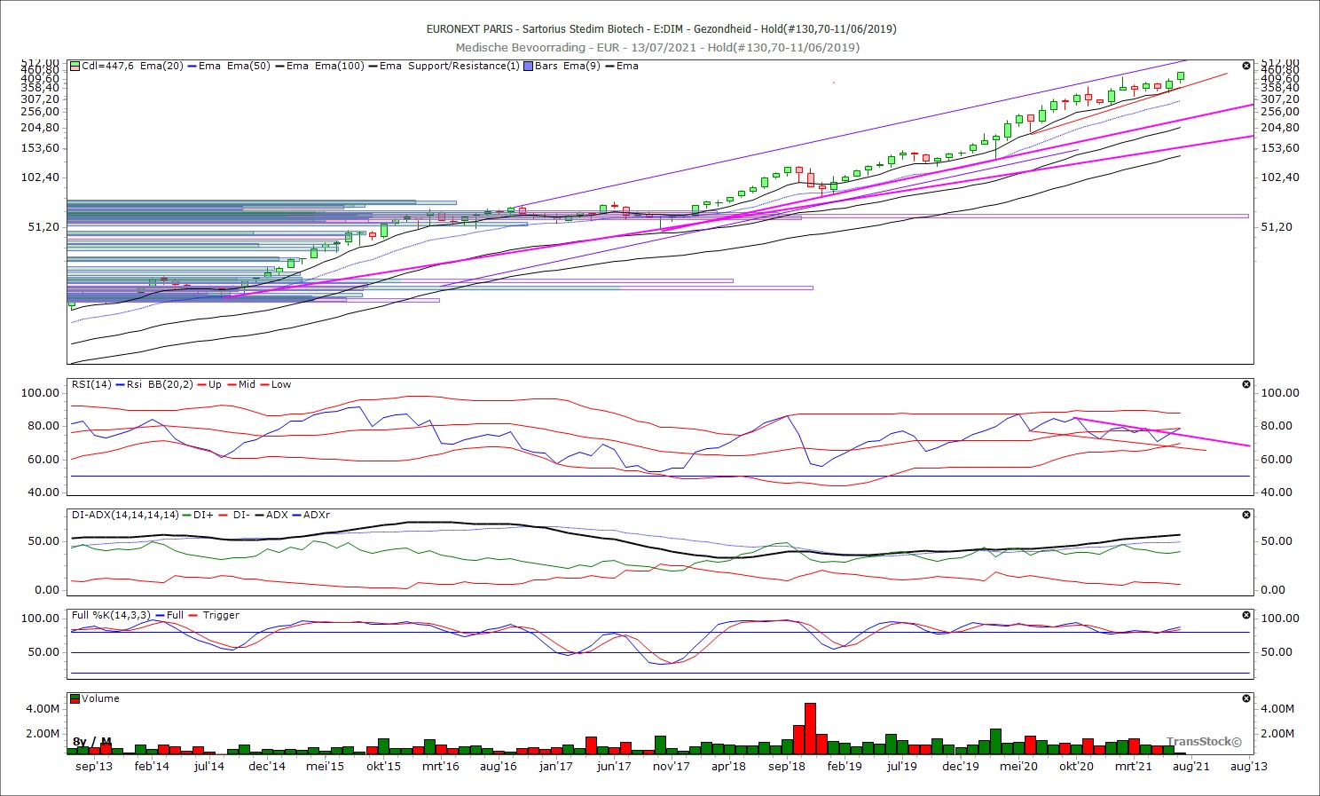The height and width of the screenshot is (796, 1320).
Task: Click the feb'14 date label
Action: 152,766
